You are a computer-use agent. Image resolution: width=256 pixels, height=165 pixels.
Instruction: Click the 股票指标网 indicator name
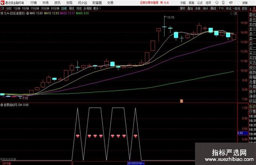coord(11,105)
